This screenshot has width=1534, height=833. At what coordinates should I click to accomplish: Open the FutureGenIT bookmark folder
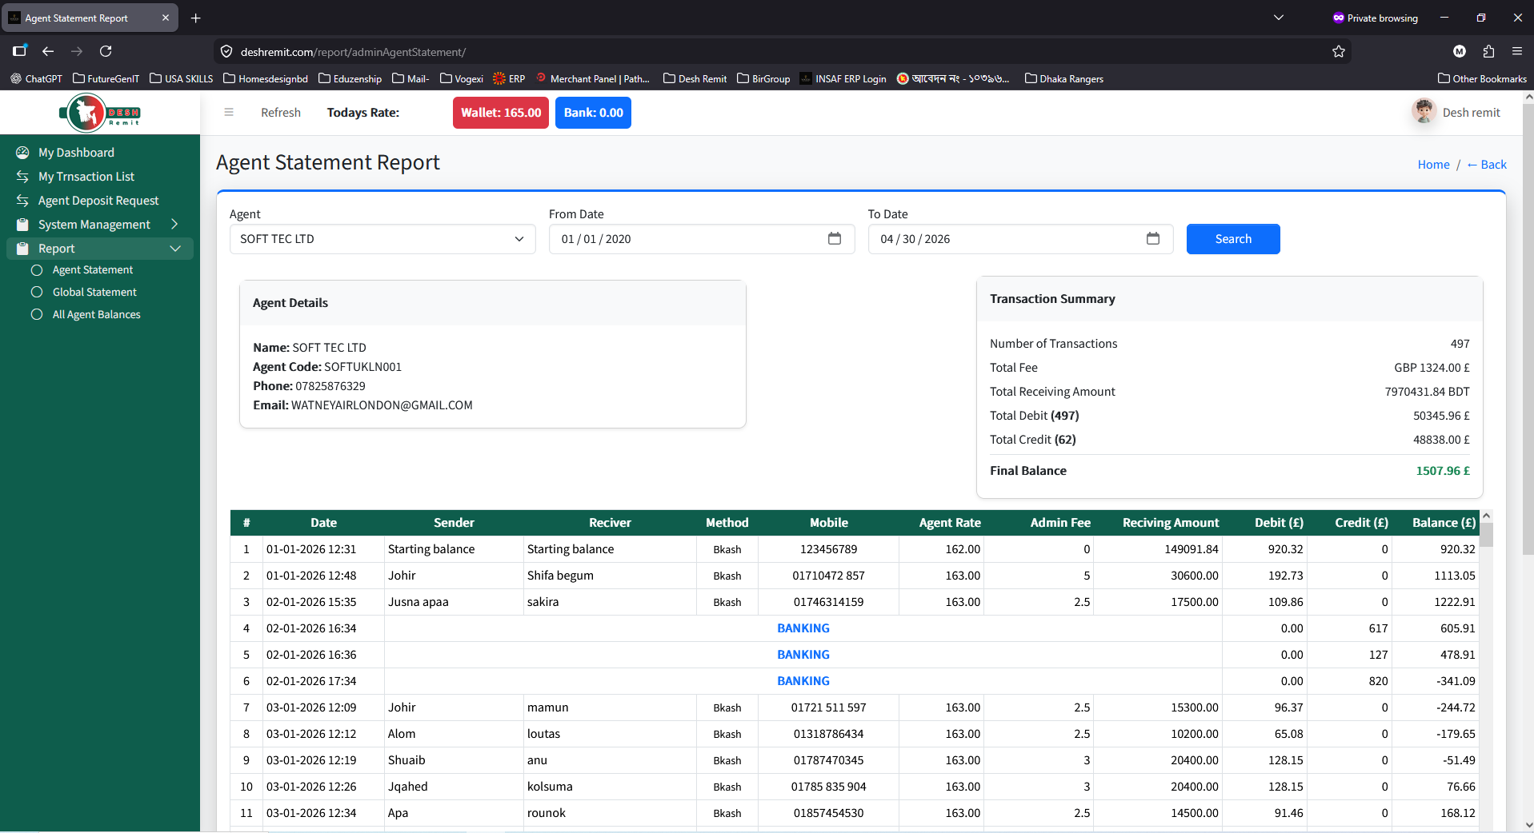click(106, 78)
